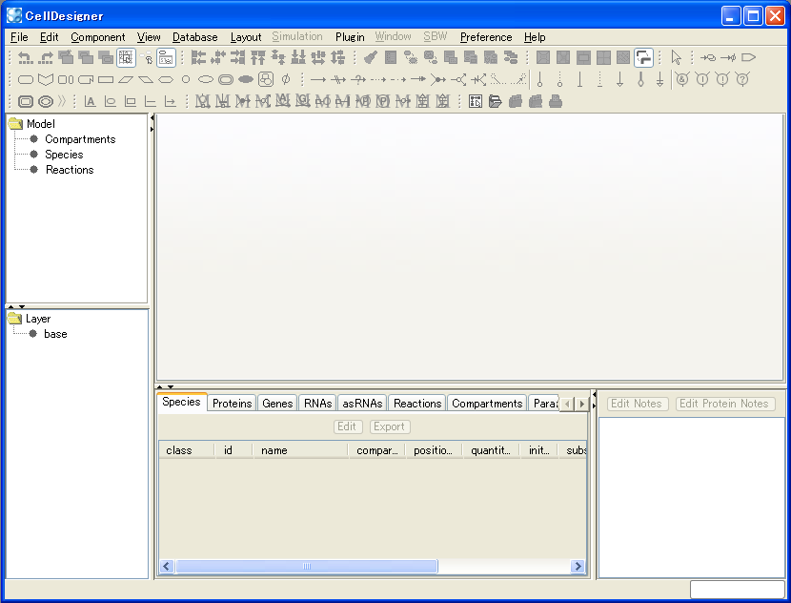Select the oval compartment tool
This screenshot has width=791, height=603.
(x=46, y=102)
